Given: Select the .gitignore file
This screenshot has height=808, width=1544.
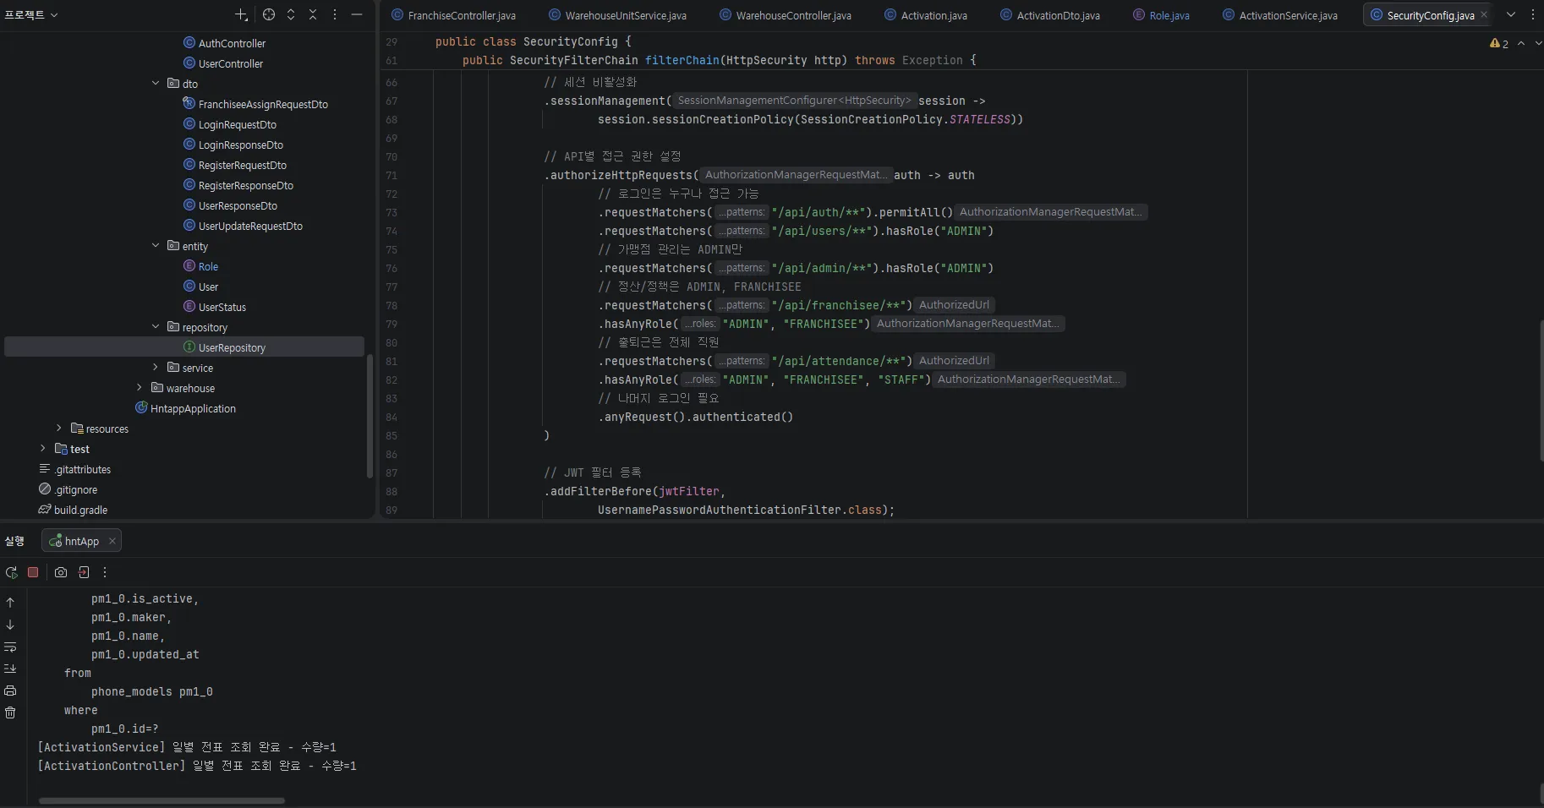Looking at the screenshot, I should point(68,489).
